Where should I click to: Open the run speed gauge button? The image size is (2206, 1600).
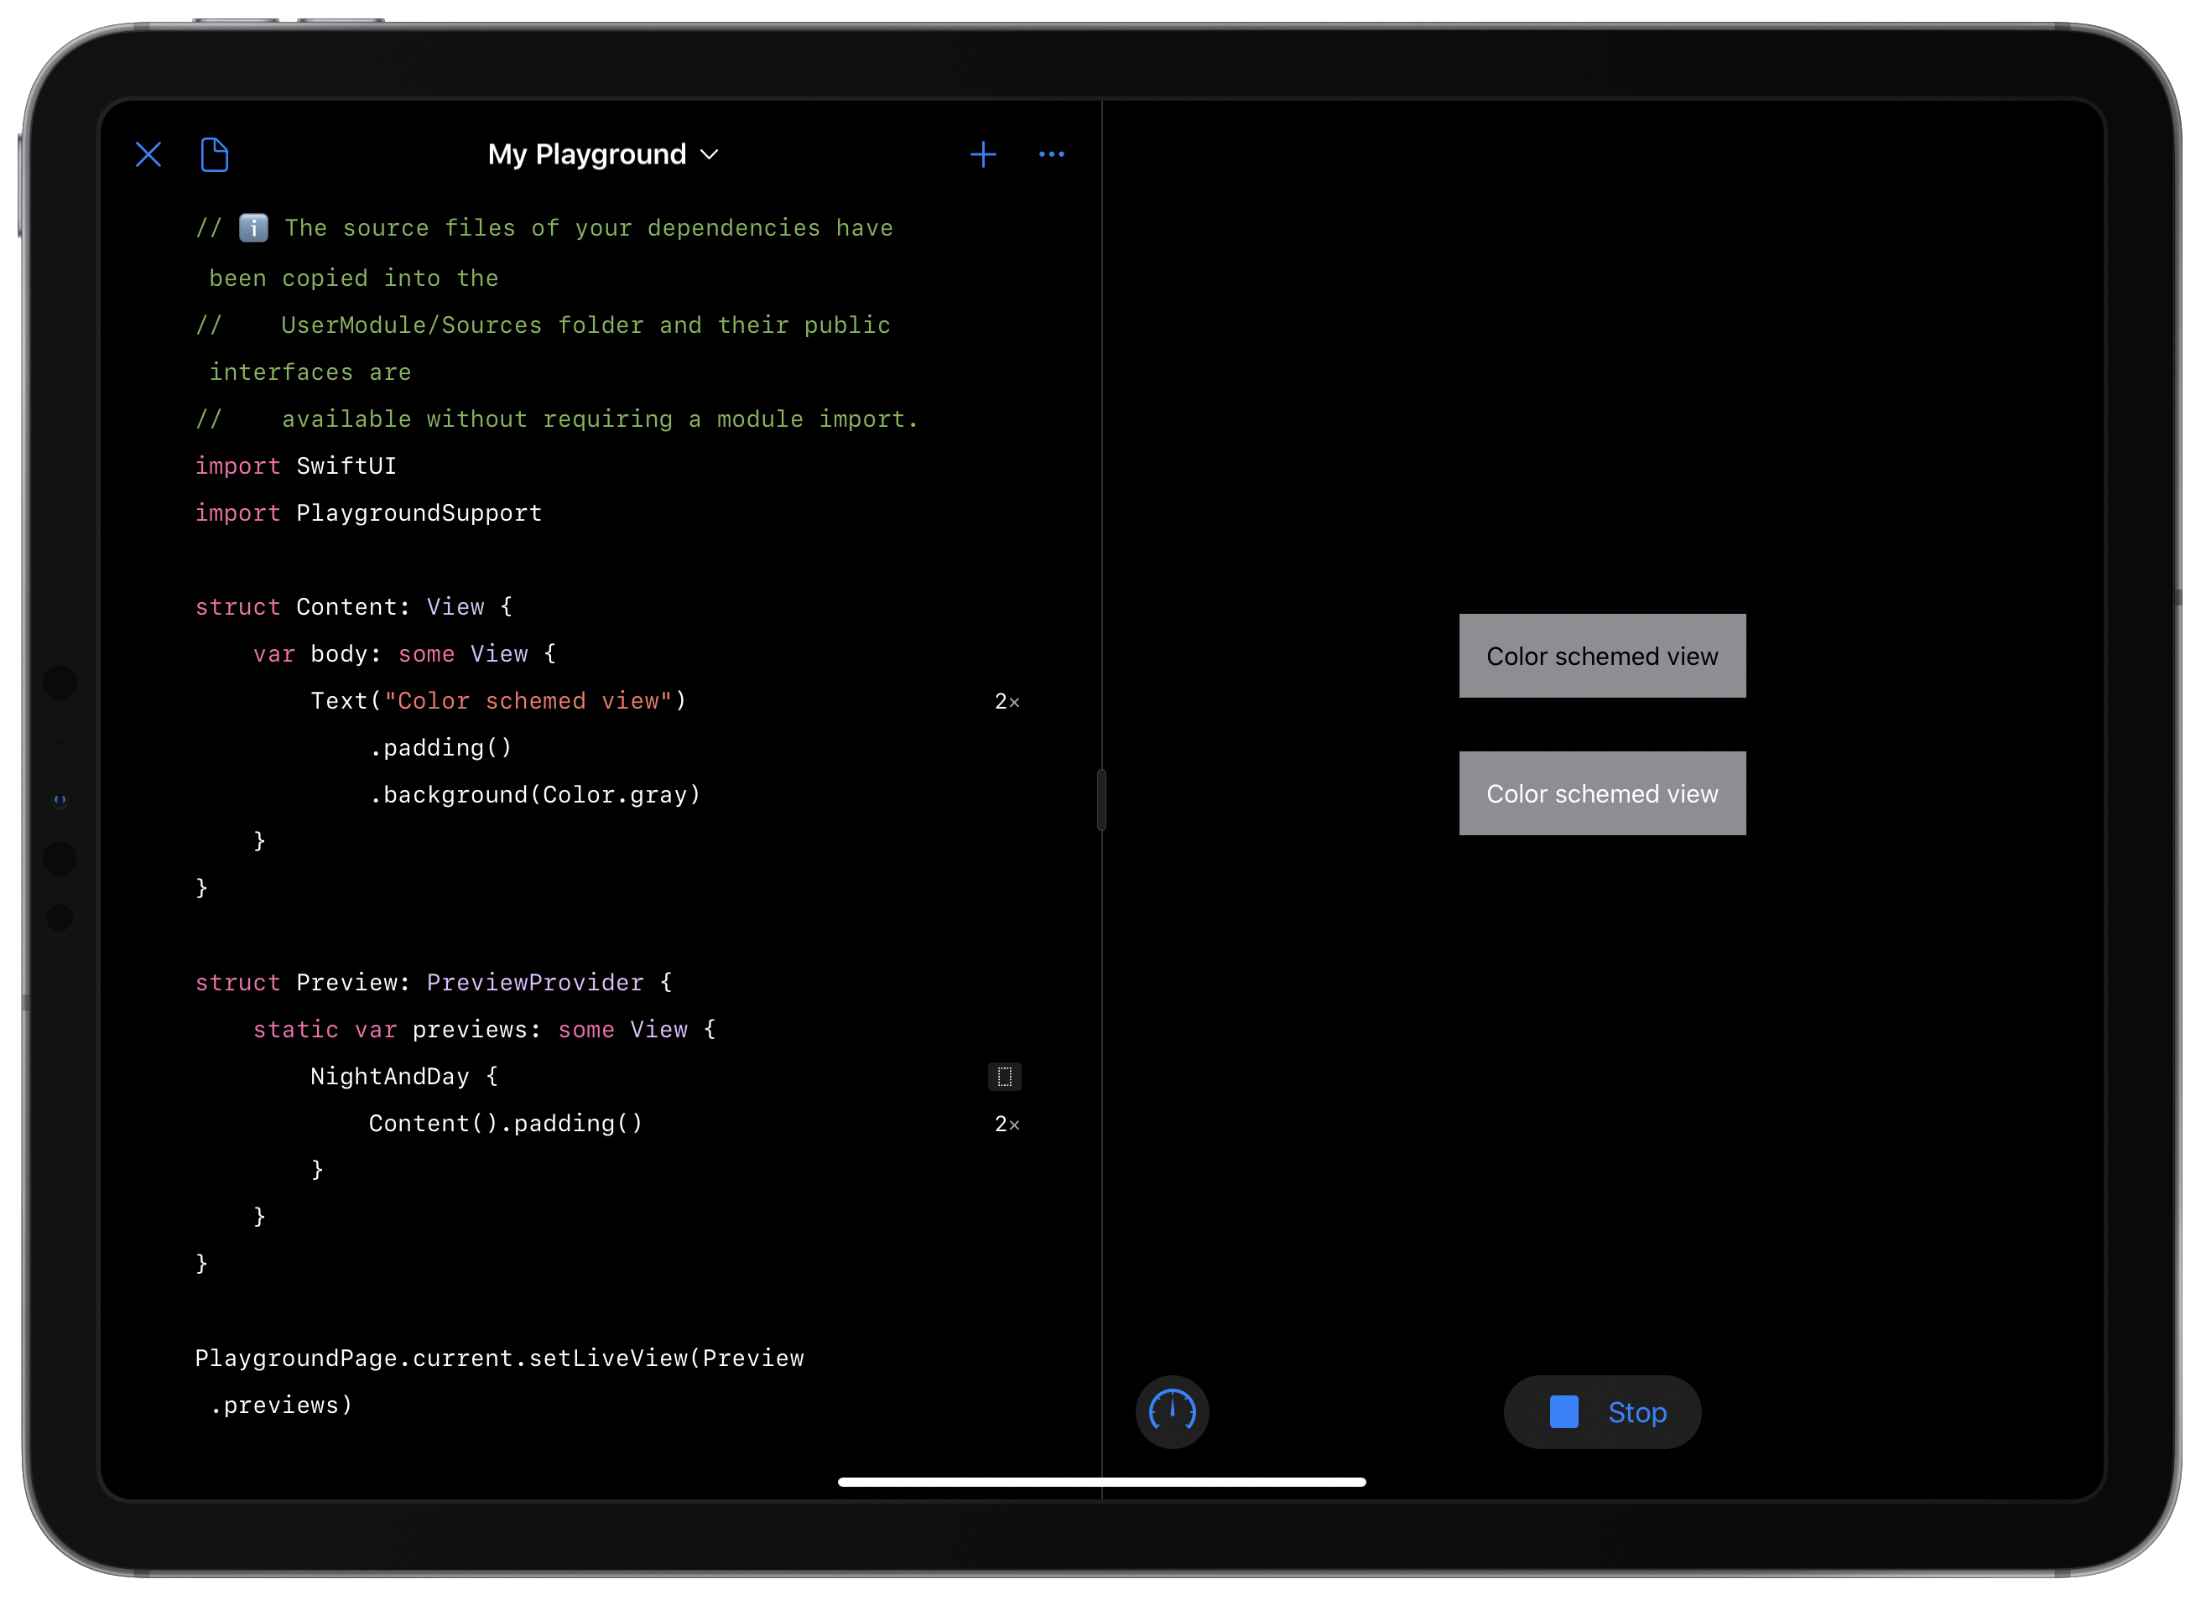click(x=1172, y=1411)
